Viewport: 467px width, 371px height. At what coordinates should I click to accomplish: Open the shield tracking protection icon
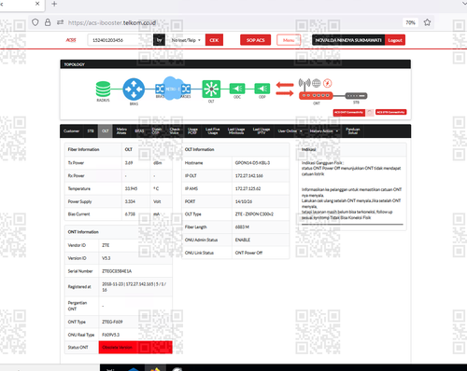tap(35, 22)
